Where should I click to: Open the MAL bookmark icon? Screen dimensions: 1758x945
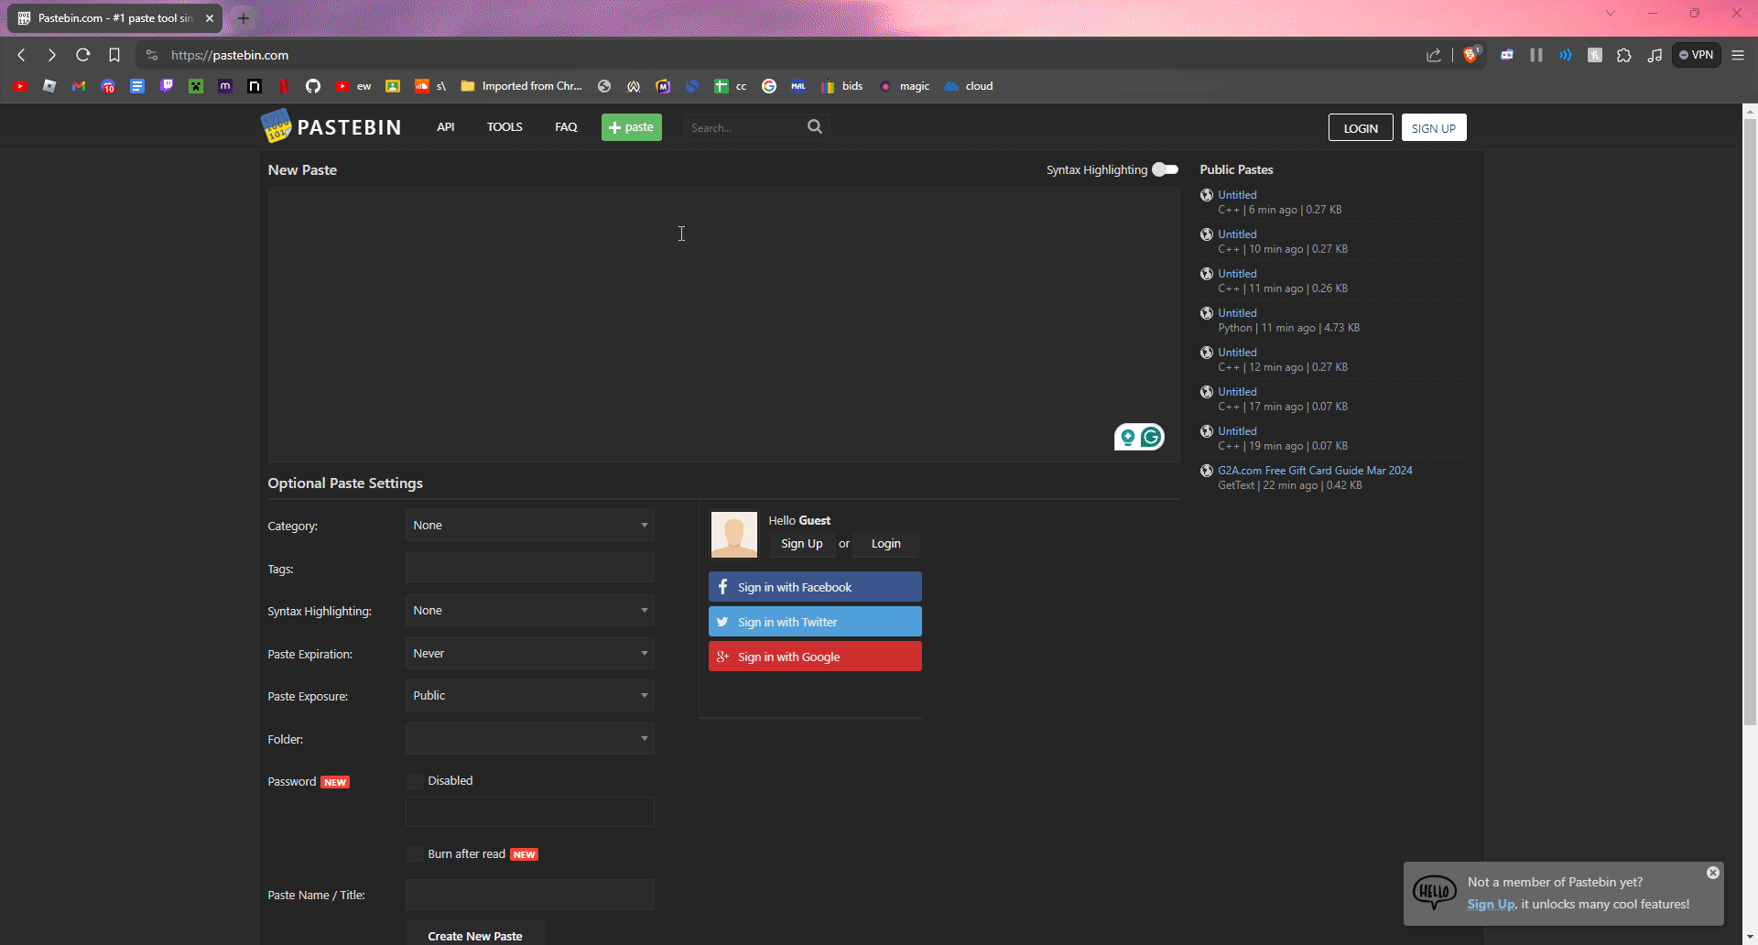tap(798, 86)
